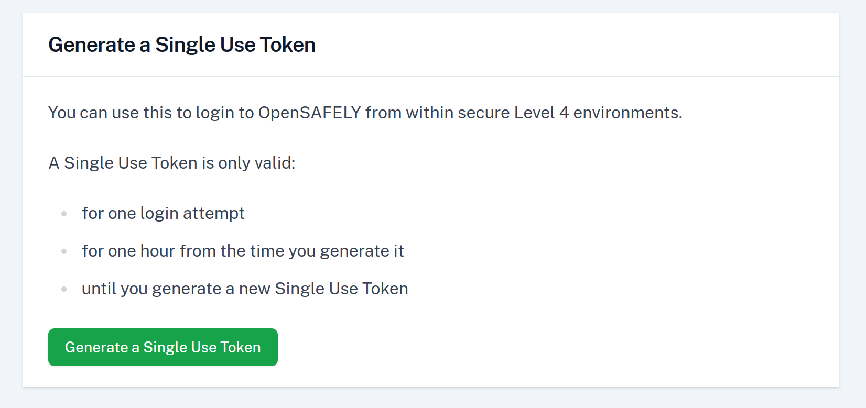The width and height of the screenshot is (866, 408).
Task: Click the bullet about generating a new token
Action: tap(245, 288)
